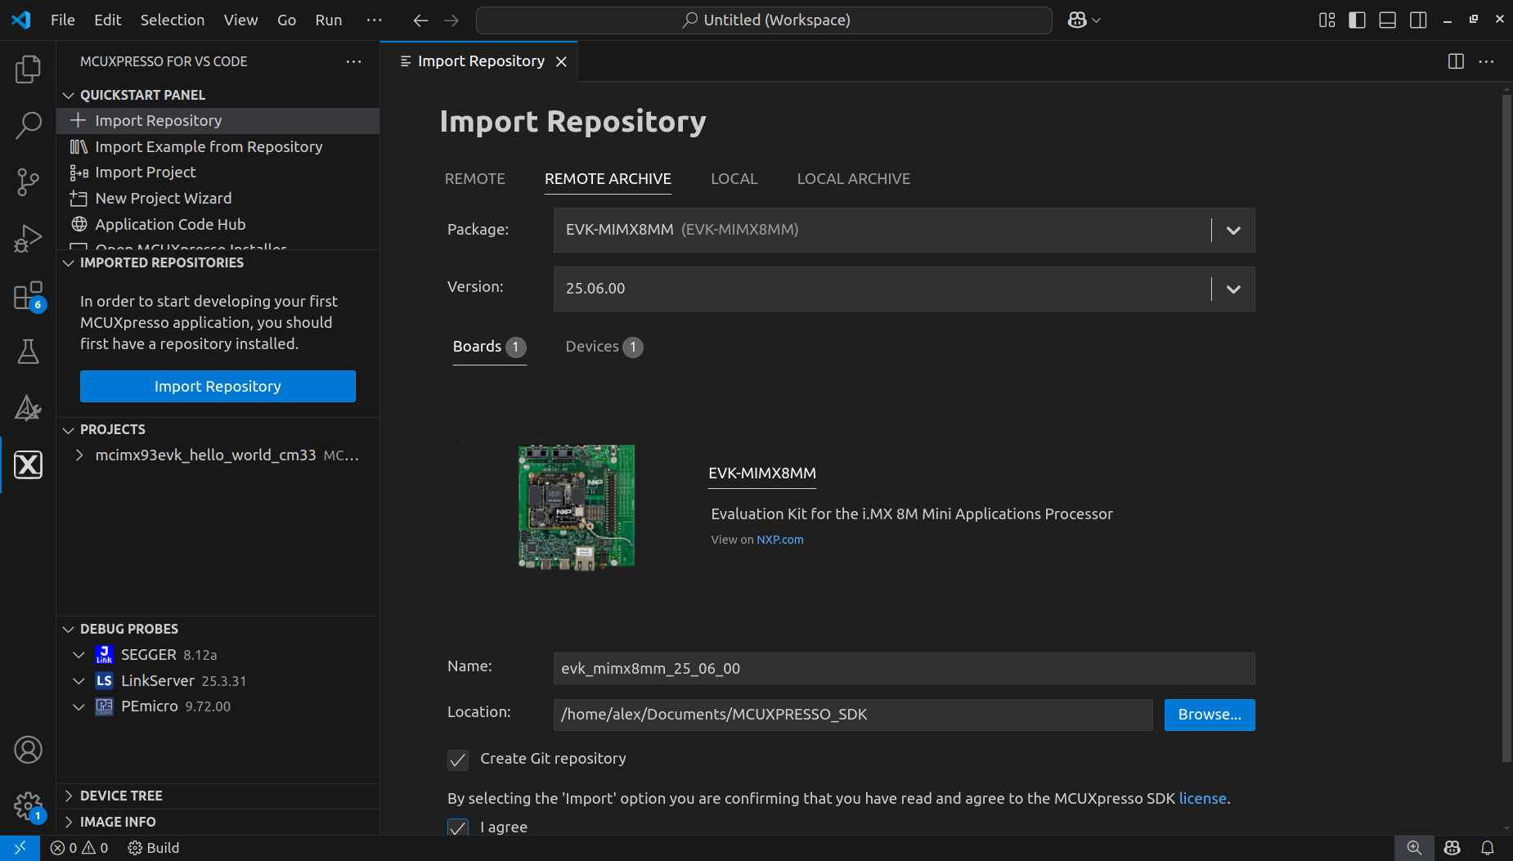Switch to the Devices tab
The height and width of the screenshot is (861, 1513).
[x=594, y=347]
